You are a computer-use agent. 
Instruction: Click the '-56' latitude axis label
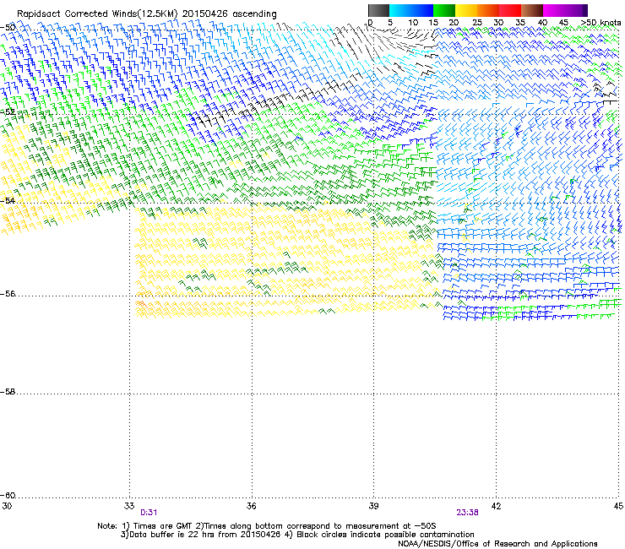click(x=8, y=293)
